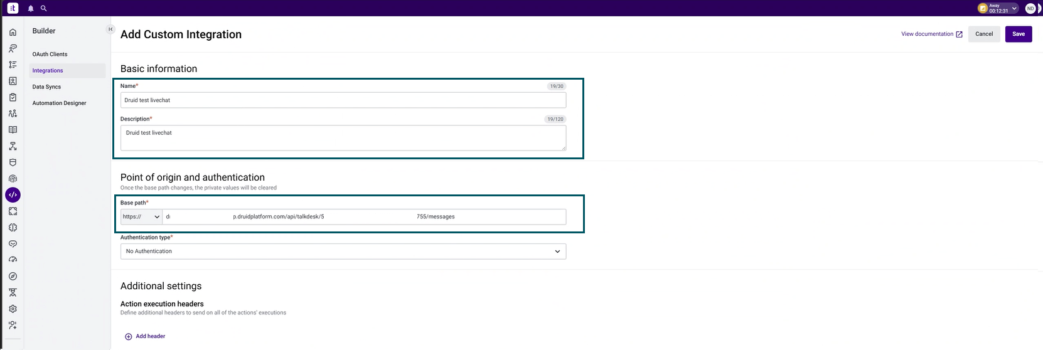
Task: Go to Home via the sidebar house icon
Action: coord(13,32)
